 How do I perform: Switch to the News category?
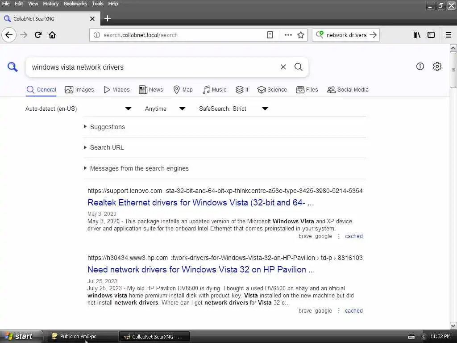click(151, 89)
